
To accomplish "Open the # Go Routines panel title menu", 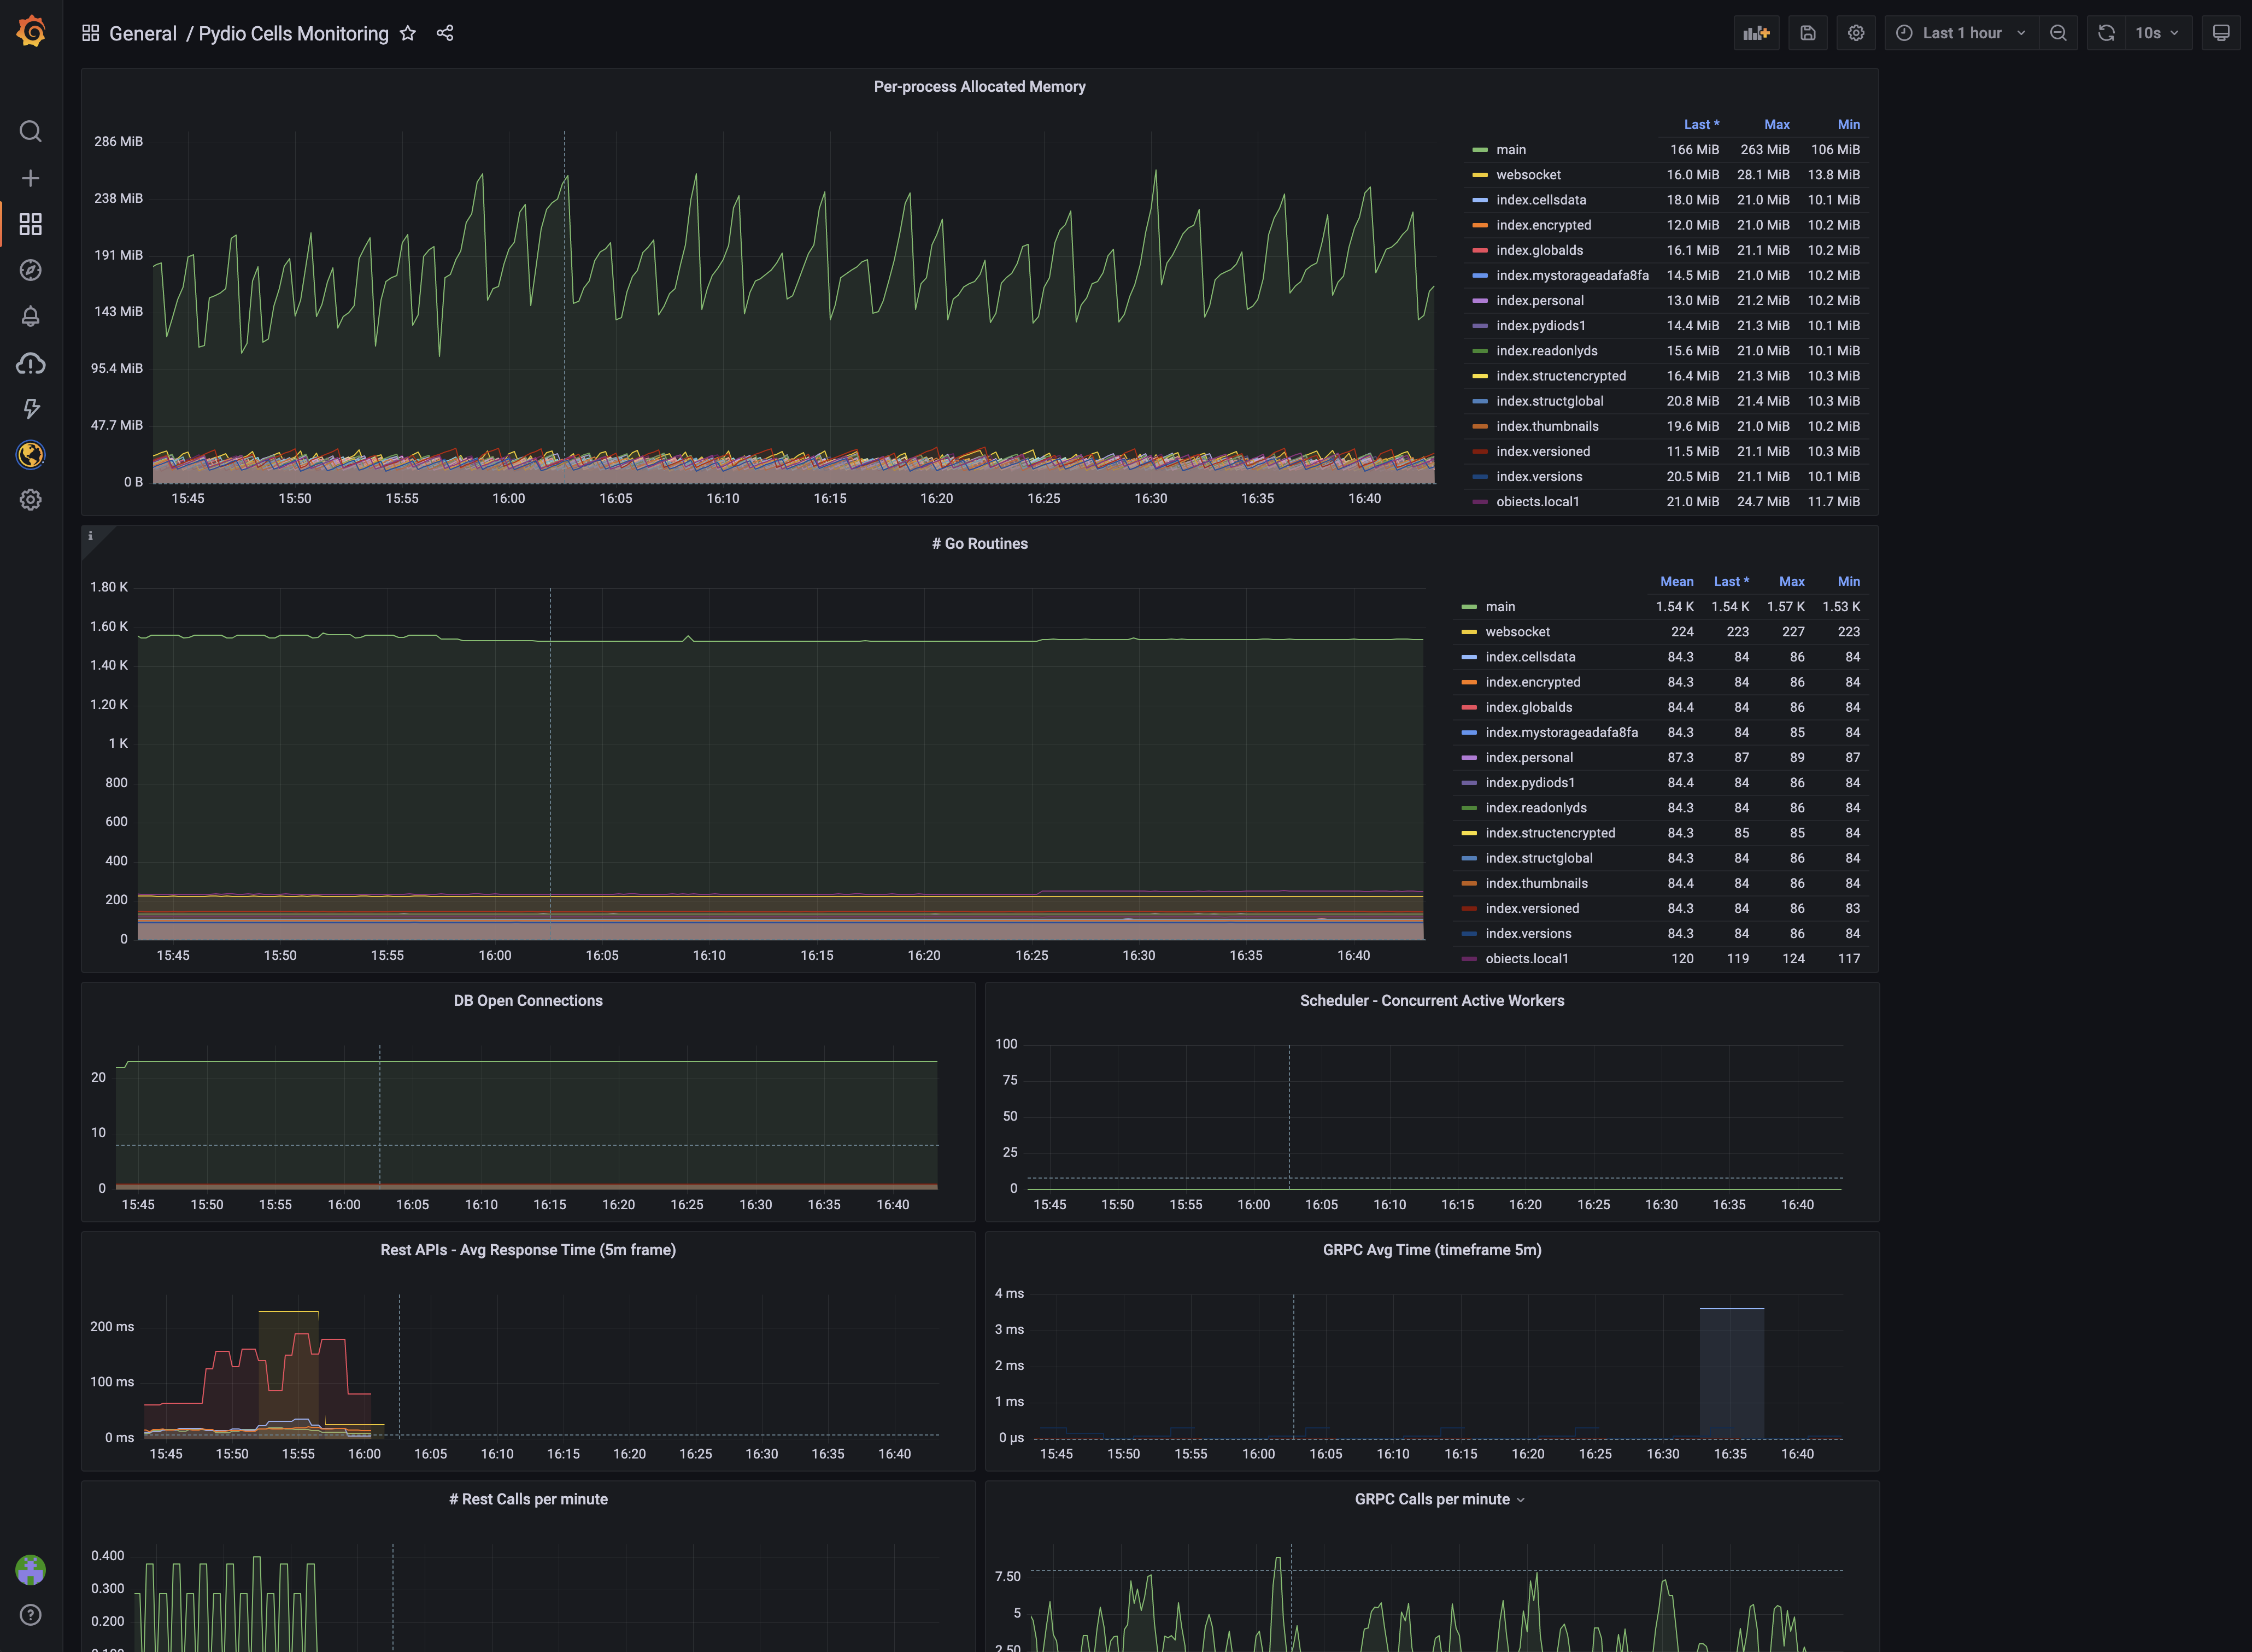I will tap(979, 544).
